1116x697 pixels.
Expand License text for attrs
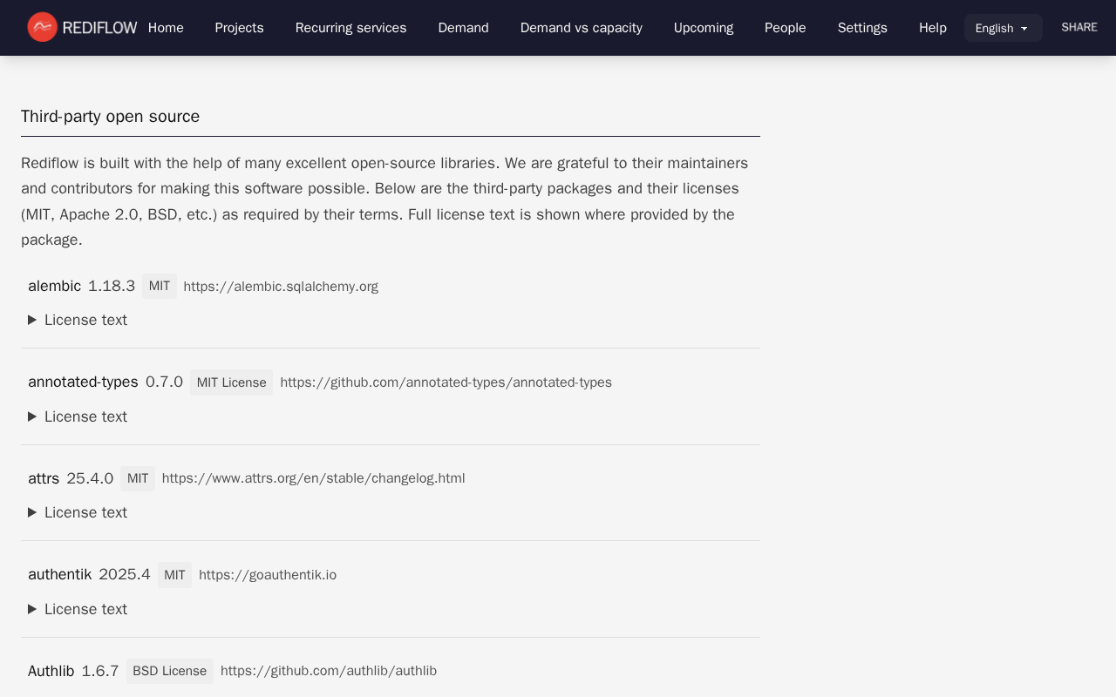77,512
